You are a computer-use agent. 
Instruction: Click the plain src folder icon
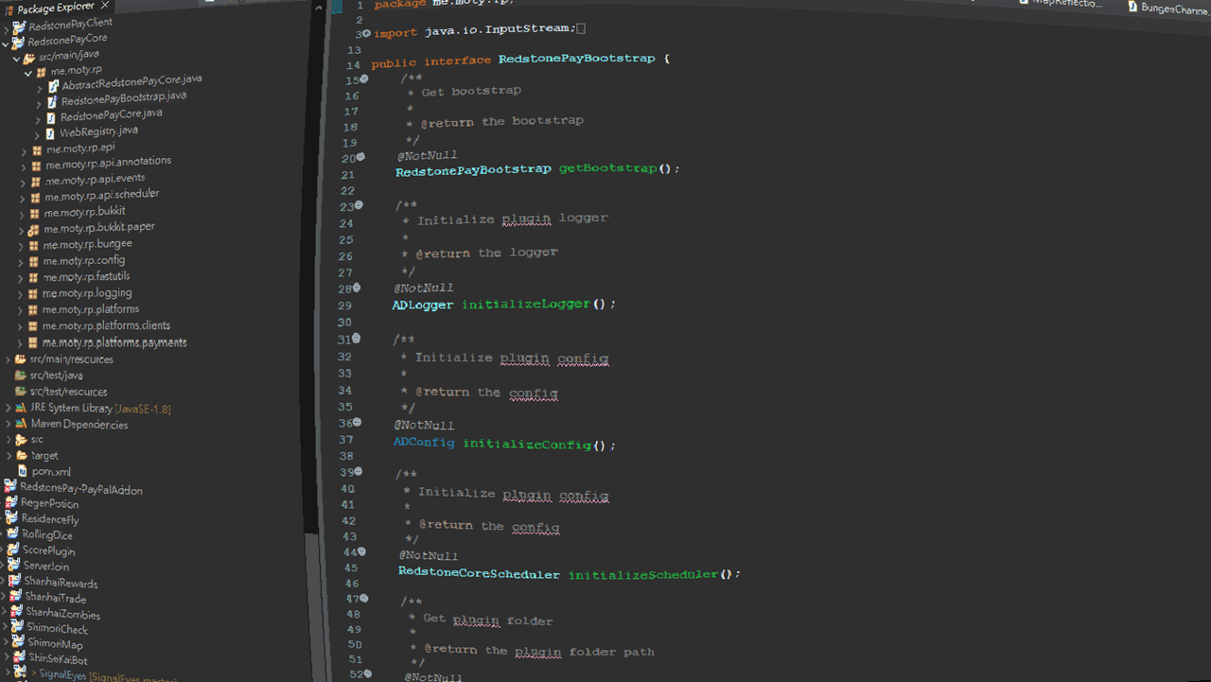[22, 440]
